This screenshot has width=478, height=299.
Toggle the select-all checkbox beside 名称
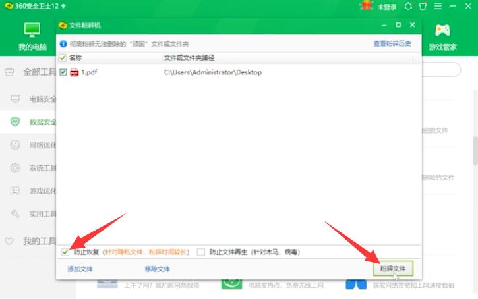(x=63, y=57)
